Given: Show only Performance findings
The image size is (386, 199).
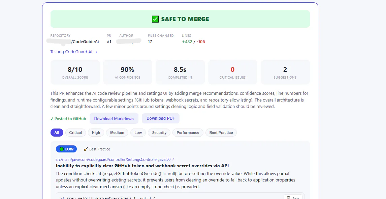Looking at the screenshot, I should coord(188,133).
